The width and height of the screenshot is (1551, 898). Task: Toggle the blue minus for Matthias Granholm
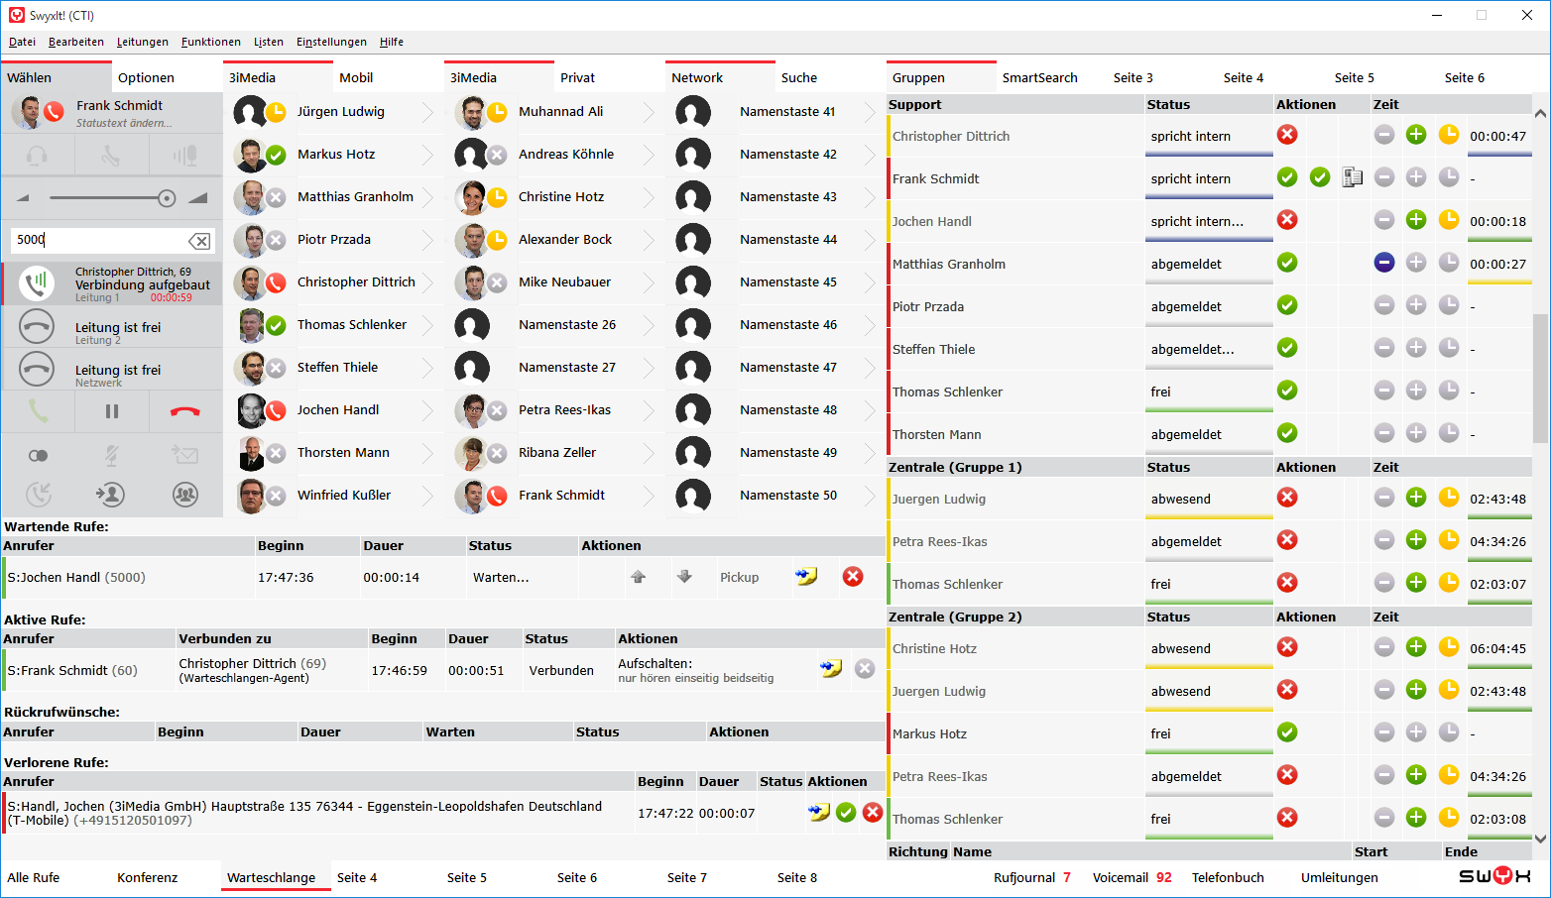coord(1384,263)
